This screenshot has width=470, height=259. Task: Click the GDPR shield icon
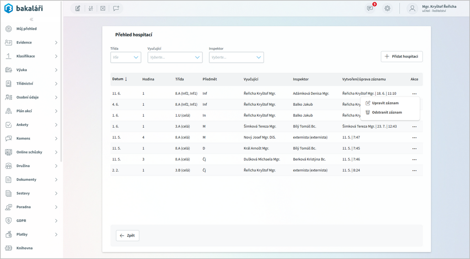[9, 221]
